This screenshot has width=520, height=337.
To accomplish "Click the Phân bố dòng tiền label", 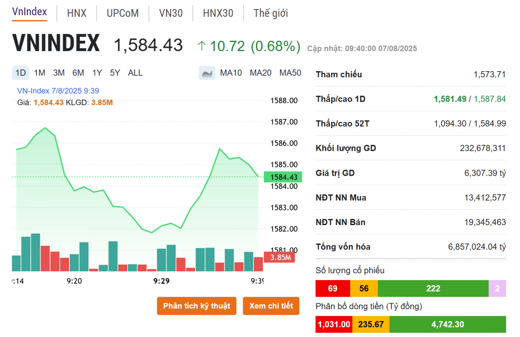I will pyautogui.click(x=369, y=306).
